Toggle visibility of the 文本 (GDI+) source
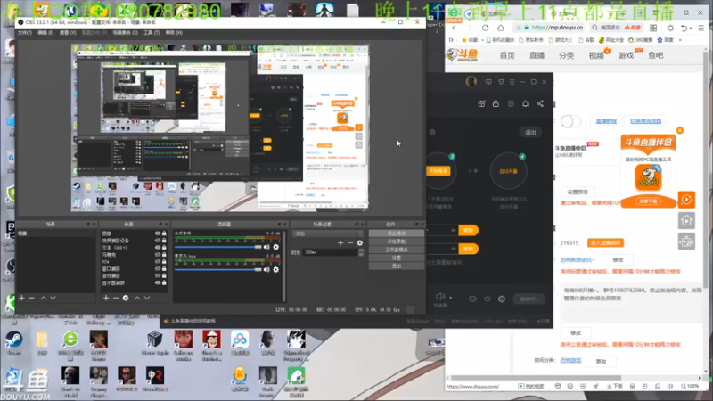The height and width of the screenshot is (401, 713). 158,248
